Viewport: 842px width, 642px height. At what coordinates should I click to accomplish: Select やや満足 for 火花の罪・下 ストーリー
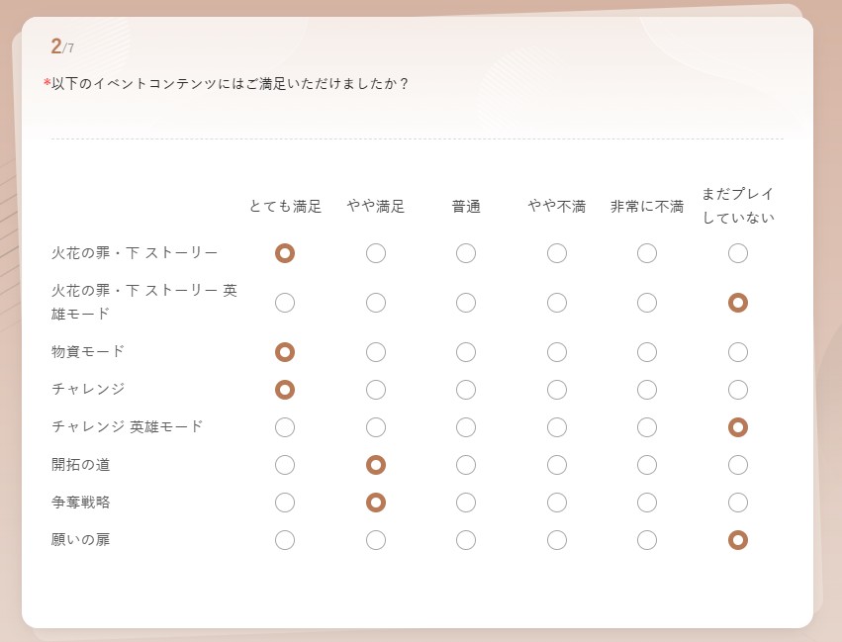[x=376, y=253]
